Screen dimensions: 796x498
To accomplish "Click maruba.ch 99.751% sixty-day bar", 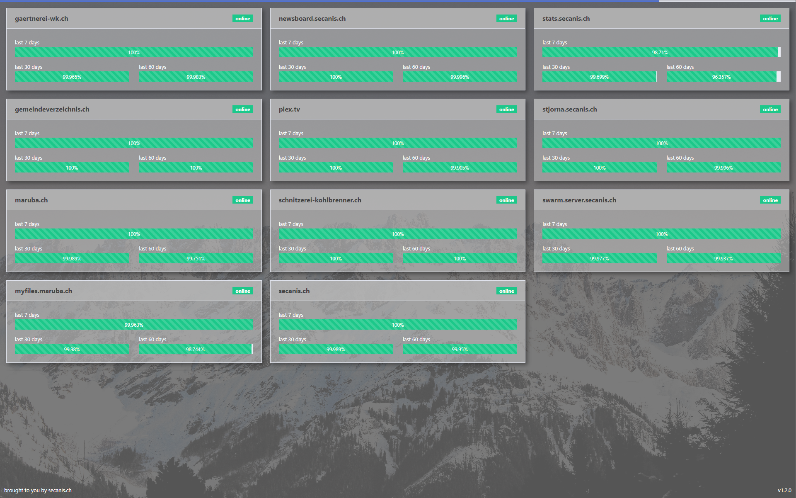I will click(x=196, y=258).
